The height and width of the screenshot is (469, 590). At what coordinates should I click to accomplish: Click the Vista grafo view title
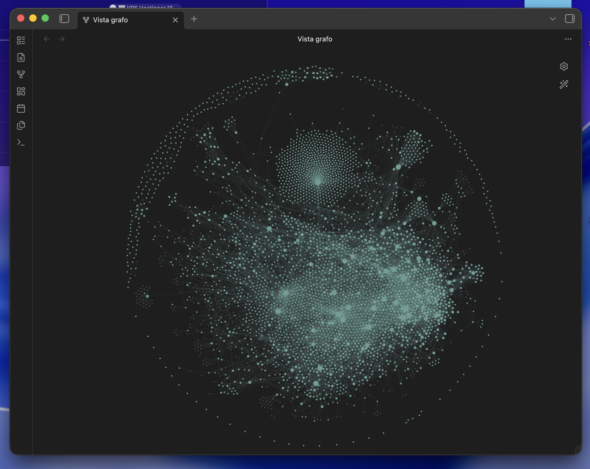click(315, 39)
